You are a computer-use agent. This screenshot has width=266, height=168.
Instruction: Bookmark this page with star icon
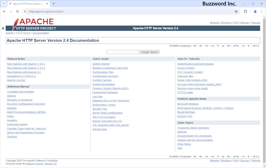click(236, 11)
